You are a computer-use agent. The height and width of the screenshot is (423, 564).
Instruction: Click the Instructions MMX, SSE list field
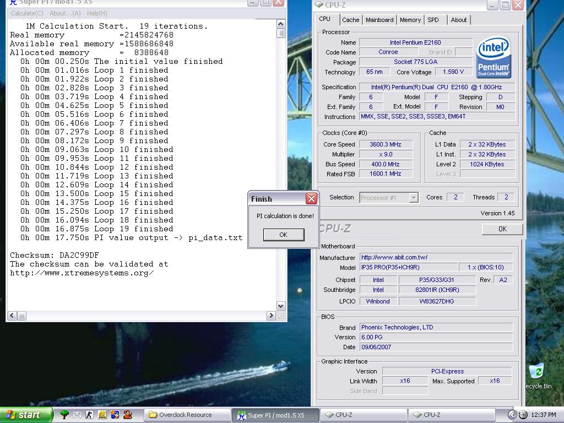pos(437,116)
